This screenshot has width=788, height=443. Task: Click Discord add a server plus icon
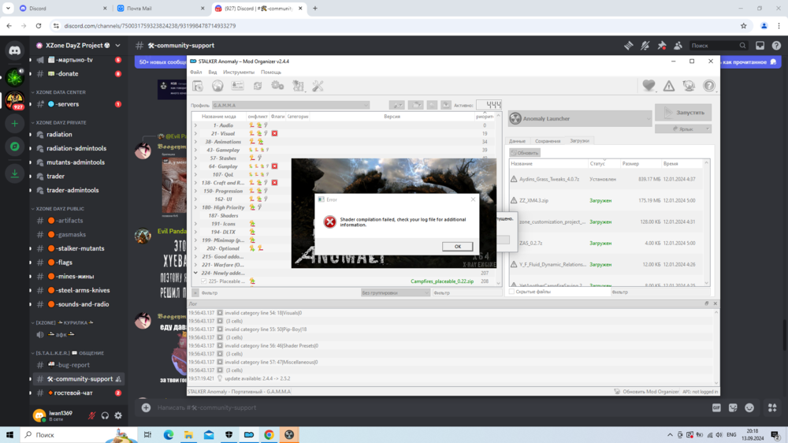(14, 124)
